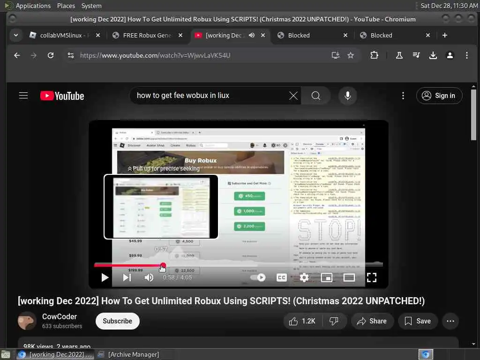This screenshot has width=480, height=360.
Task: Mute the video volume
Action: tap(149, 277)
